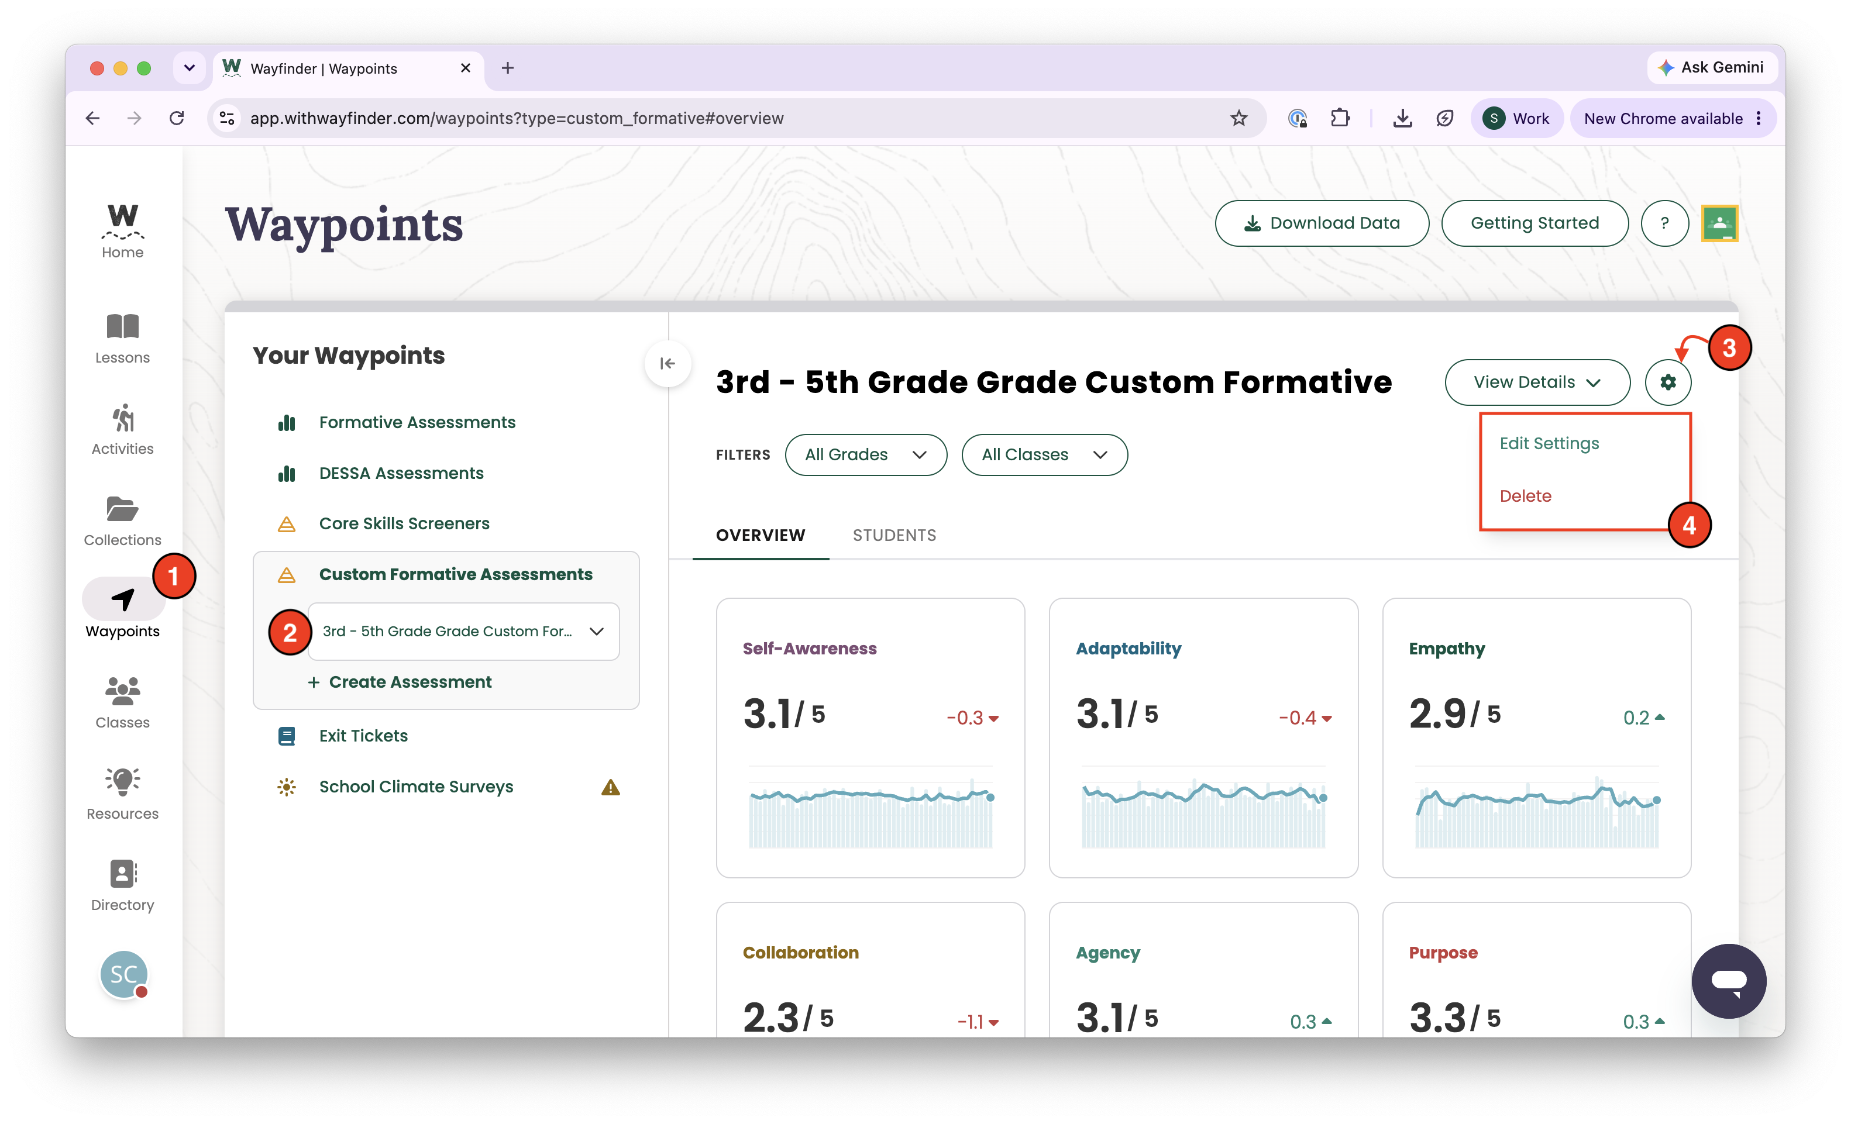Open the 3rd - 5th Grade assessment selector
This screenshot has height=1124, width=1851.
click(x=463, y=632)
